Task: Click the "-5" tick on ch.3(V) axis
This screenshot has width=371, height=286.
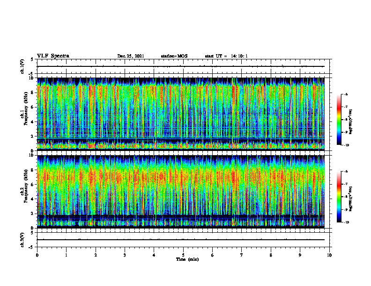Action: pyautogui.click(x=31, y=247)
